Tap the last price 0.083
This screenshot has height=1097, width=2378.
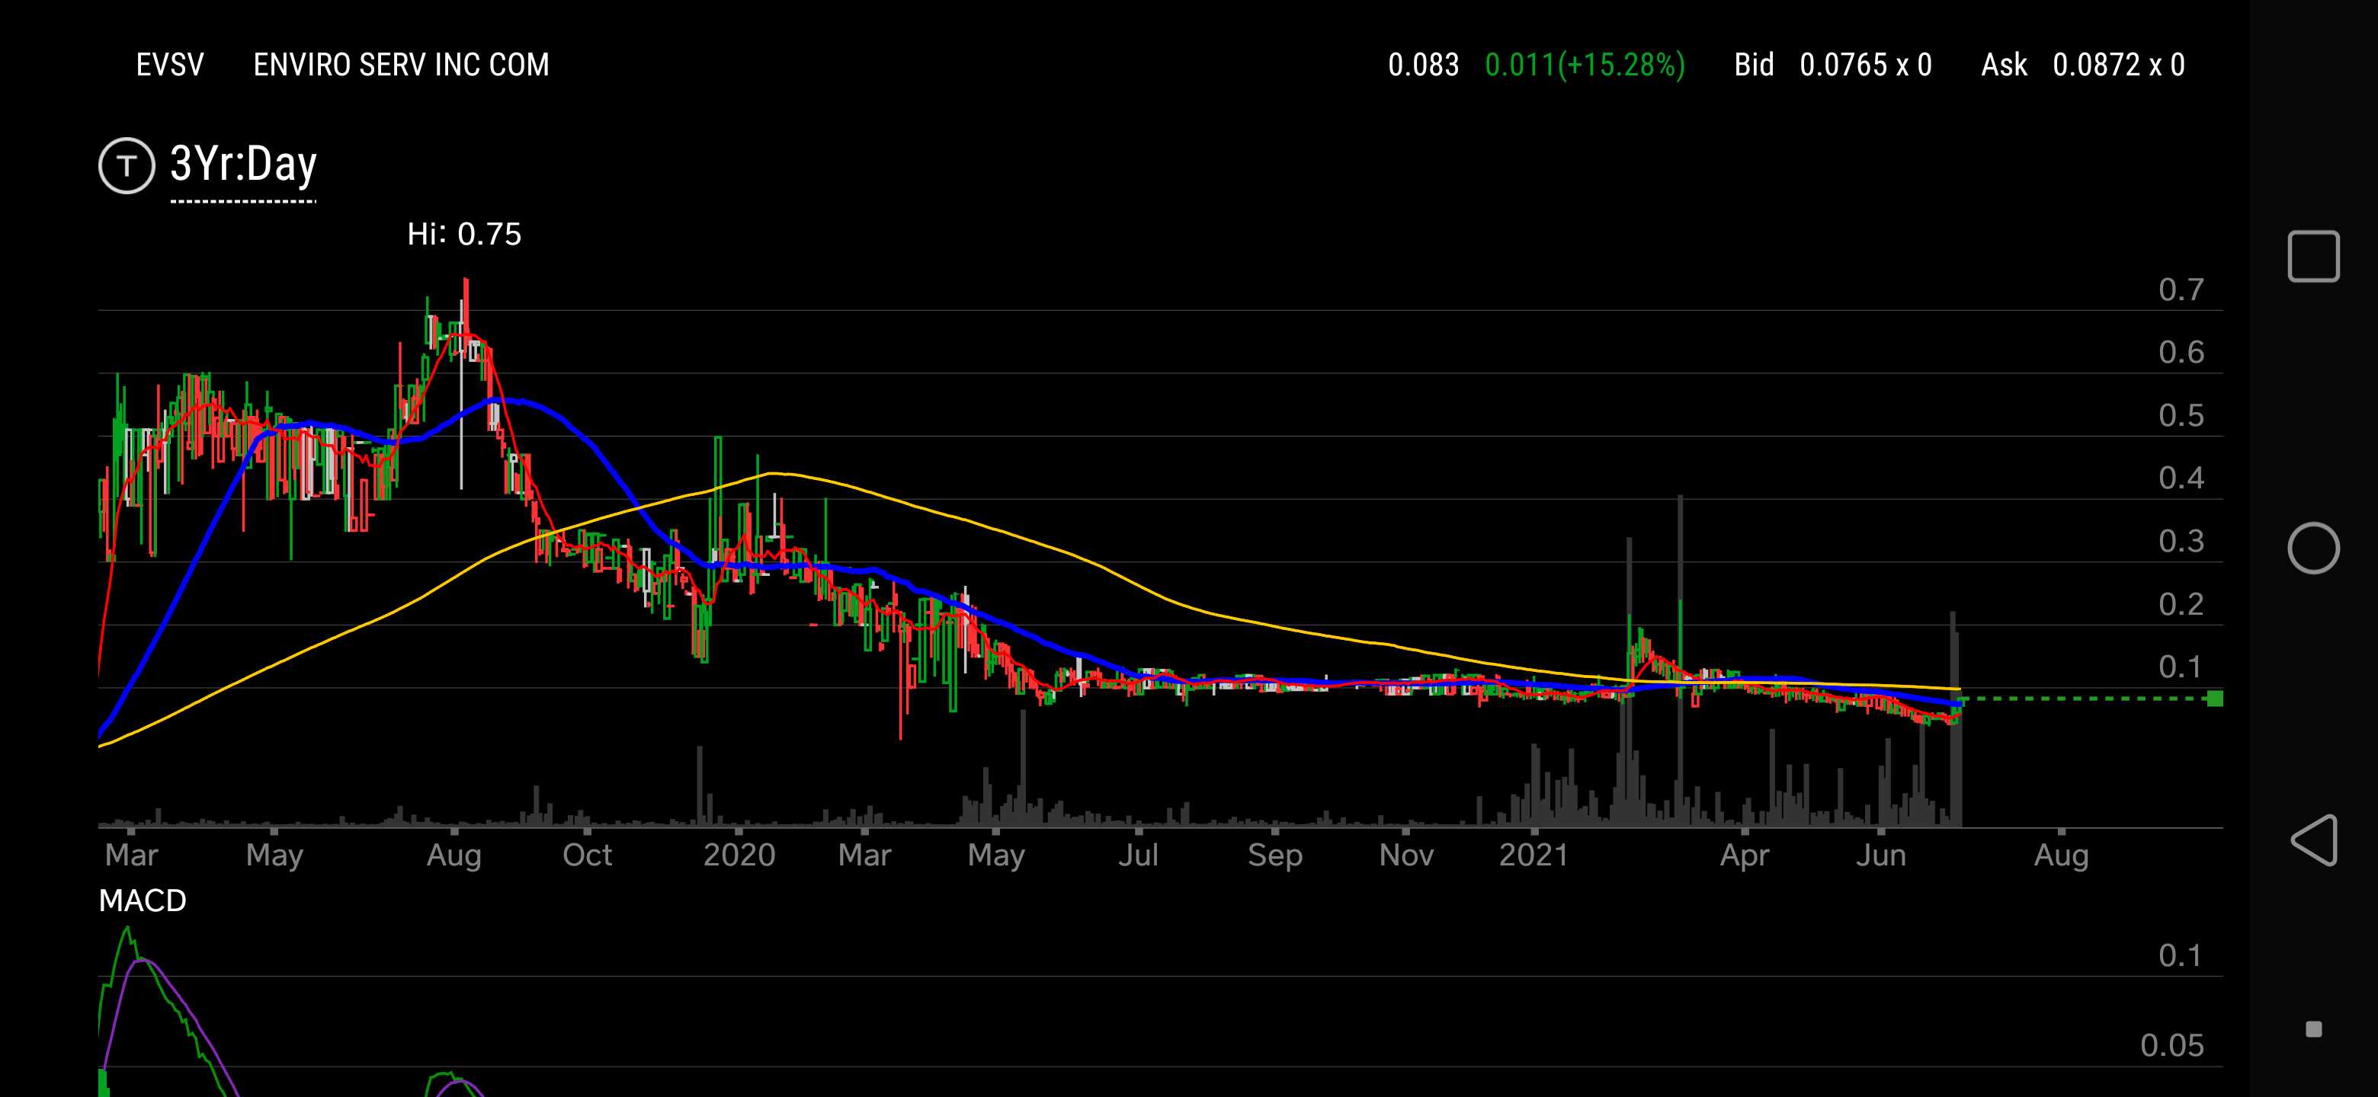pos(1424,65)
